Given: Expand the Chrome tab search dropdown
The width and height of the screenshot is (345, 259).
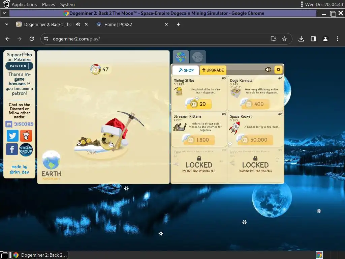Looking at the screenshot, I should (7, 24).
